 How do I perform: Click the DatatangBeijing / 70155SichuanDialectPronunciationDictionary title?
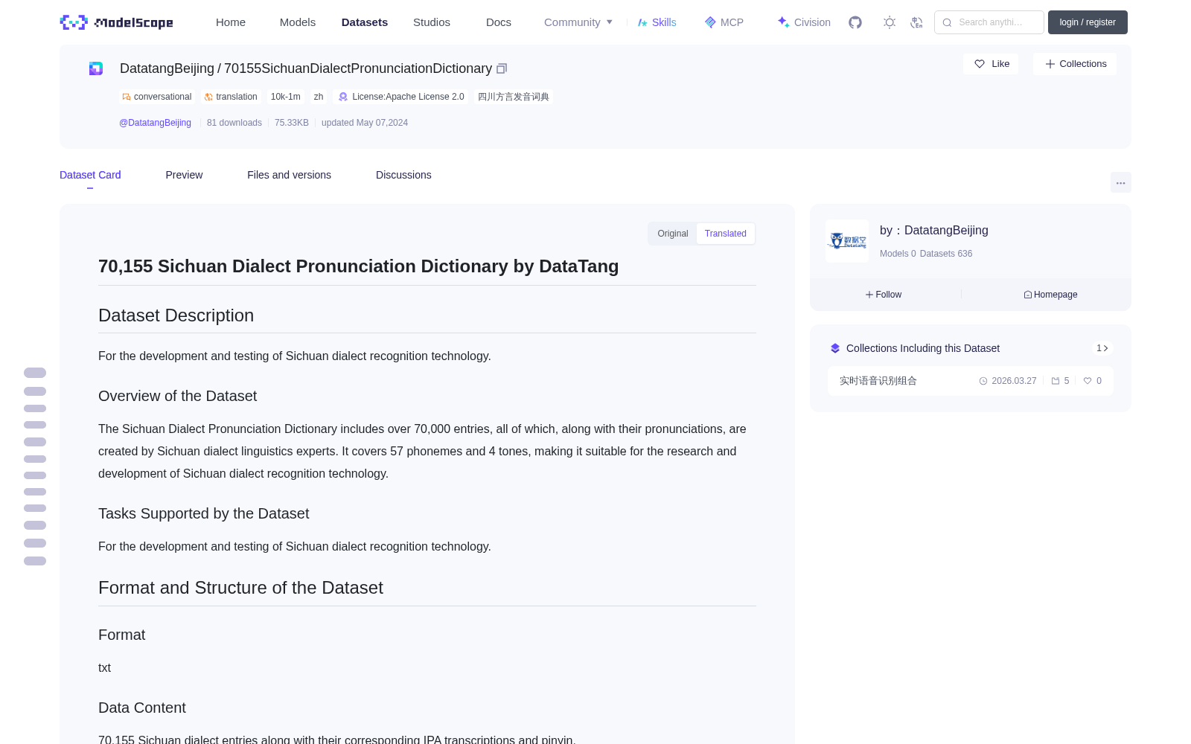[x=306, y=68]
